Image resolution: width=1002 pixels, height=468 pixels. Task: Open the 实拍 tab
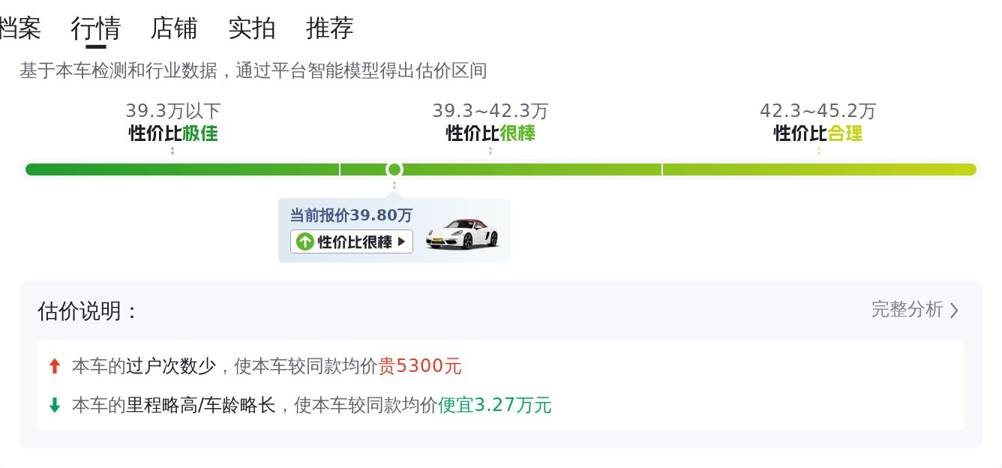pyautogui.click(x=252, y=28)
